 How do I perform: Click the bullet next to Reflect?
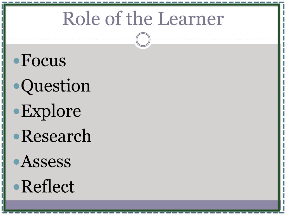point(16,187)
